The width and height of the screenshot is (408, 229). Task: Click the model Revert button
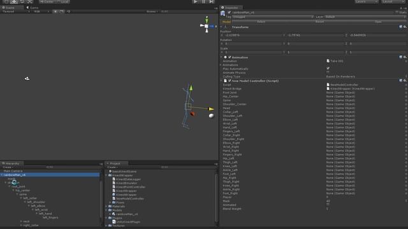point(319,22)
